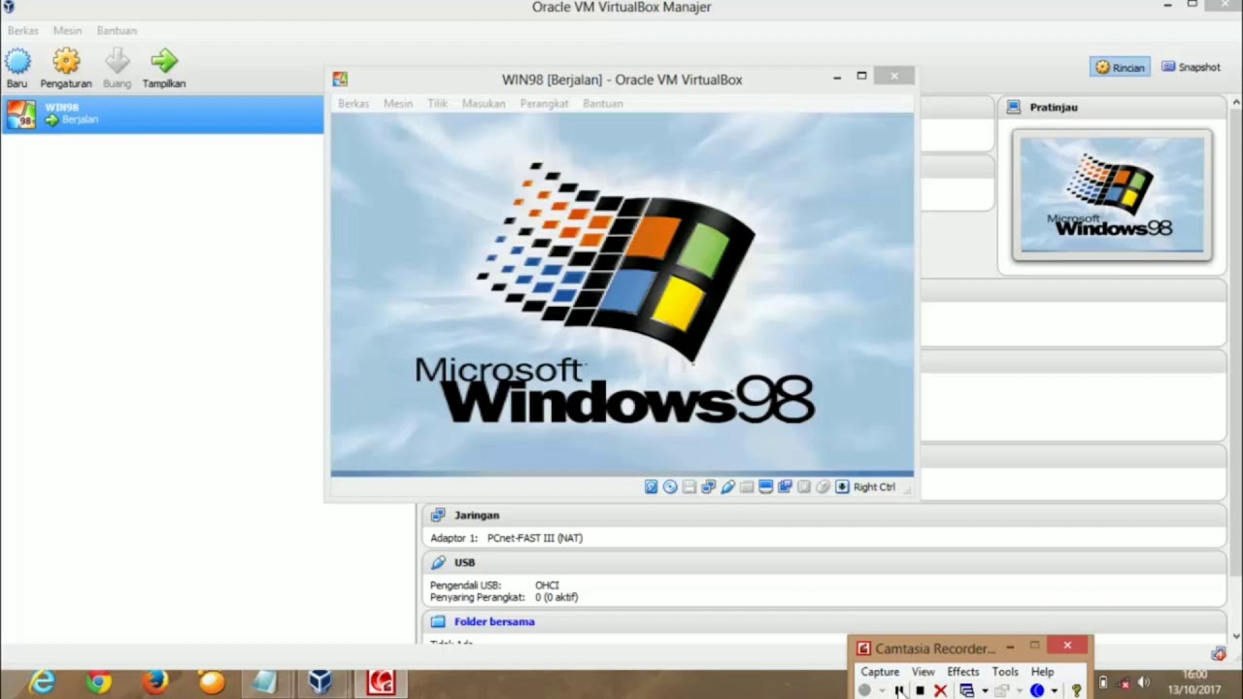
Task: Stop recording in Camtasia Recorder
Action: point(920,690)
